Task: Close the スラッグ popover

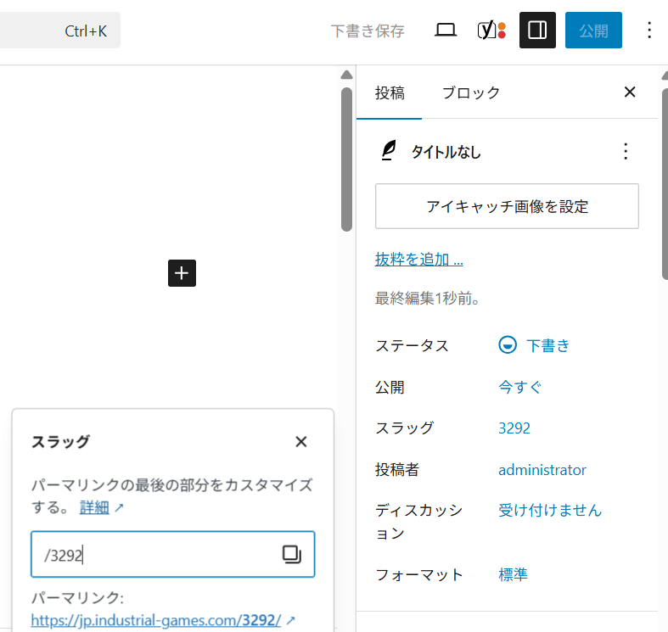Action: pyautogui.click(x=300, y=442)
